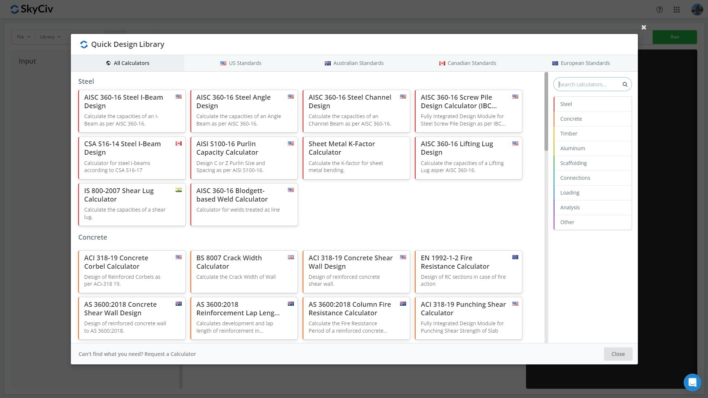The width and height of the screenshot is (708, 398).
Task: Open the Sheet Metal K-Factor Calculator card
Action: 356,158
